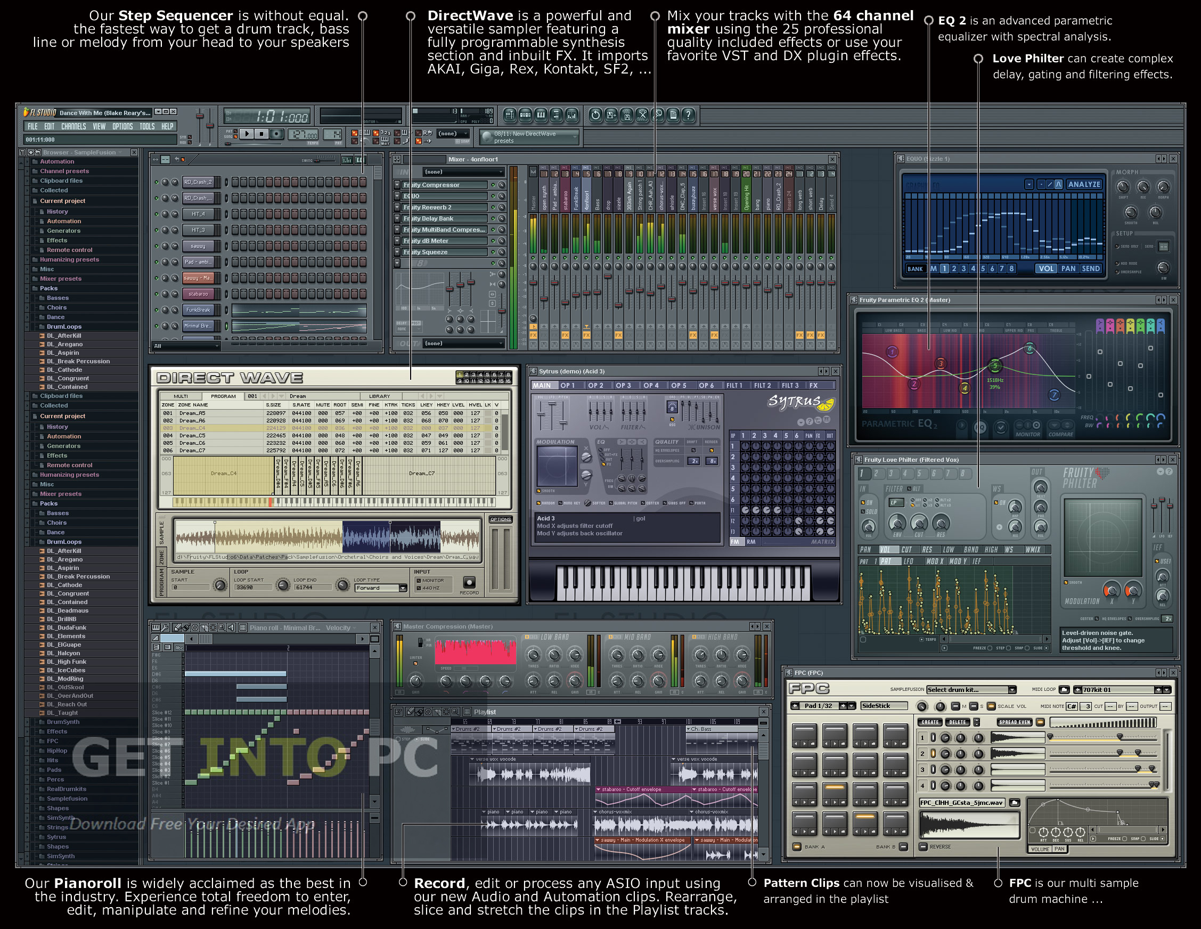Click the question mark help icon
Screen dimensions: 1201x929
[689, 115]
